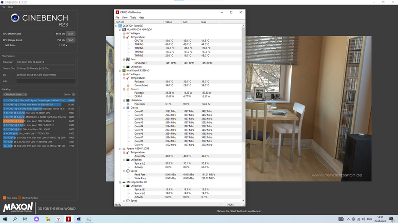The height and width of the screenshot is (223, 398).
Task: Start the CPU Multi Core benchmark
Action: (71, 34)
